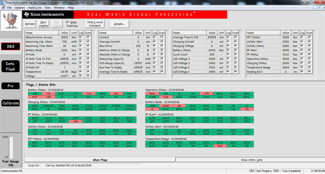Screen dimensions: 325x174
Task: Click the CAPM flag in Battery Mode
Action: point(152,106)
